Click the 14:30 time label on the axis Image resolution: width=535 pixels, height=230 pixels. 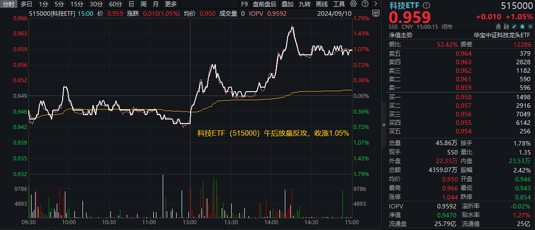point(311,222)
